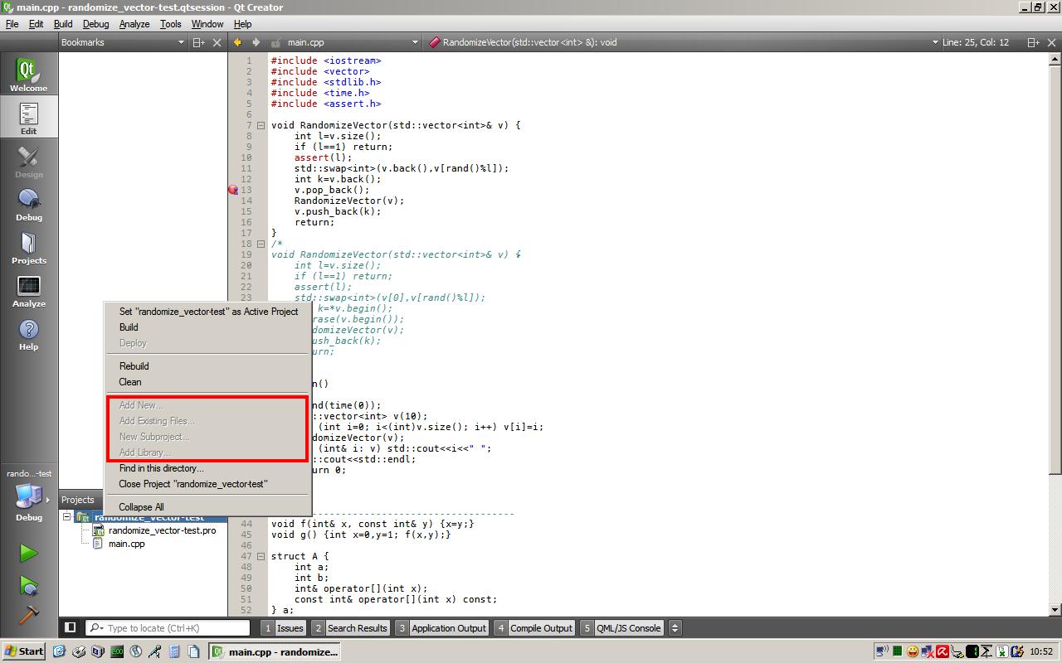This screenshot has height=663, width=1062.
Task: Choose Find in this directory
Action: [x=207, y=468]
